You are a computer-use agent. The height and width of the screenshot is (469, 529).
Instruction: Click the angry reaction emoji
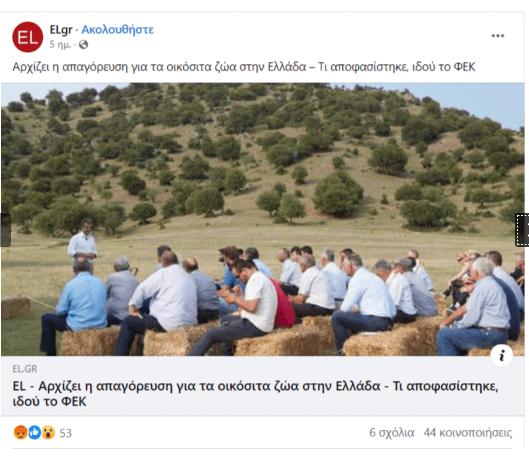(x=20, y=433)
